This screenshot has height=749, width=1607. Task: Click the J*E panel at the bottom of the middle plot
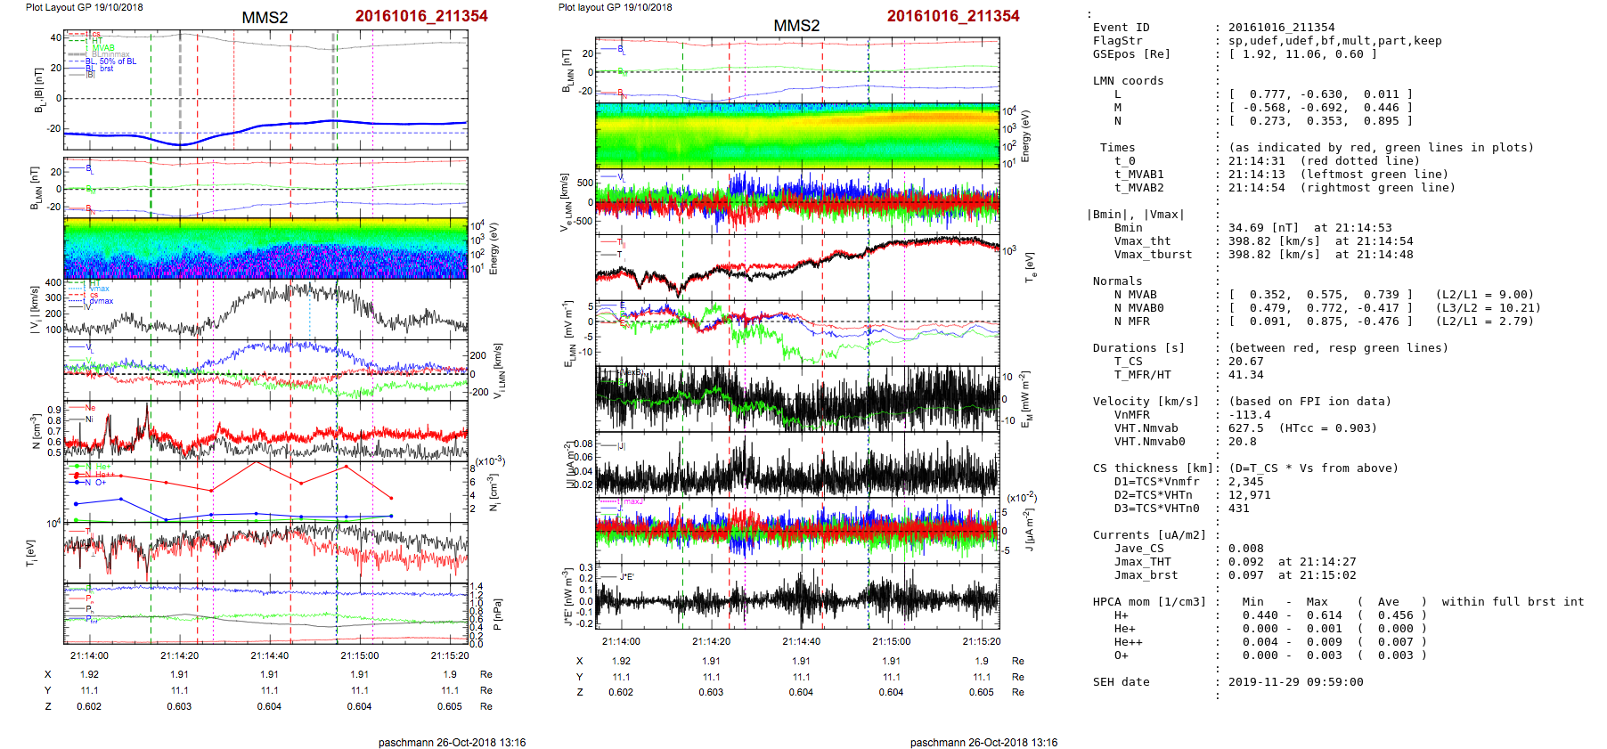pos(797,597)
